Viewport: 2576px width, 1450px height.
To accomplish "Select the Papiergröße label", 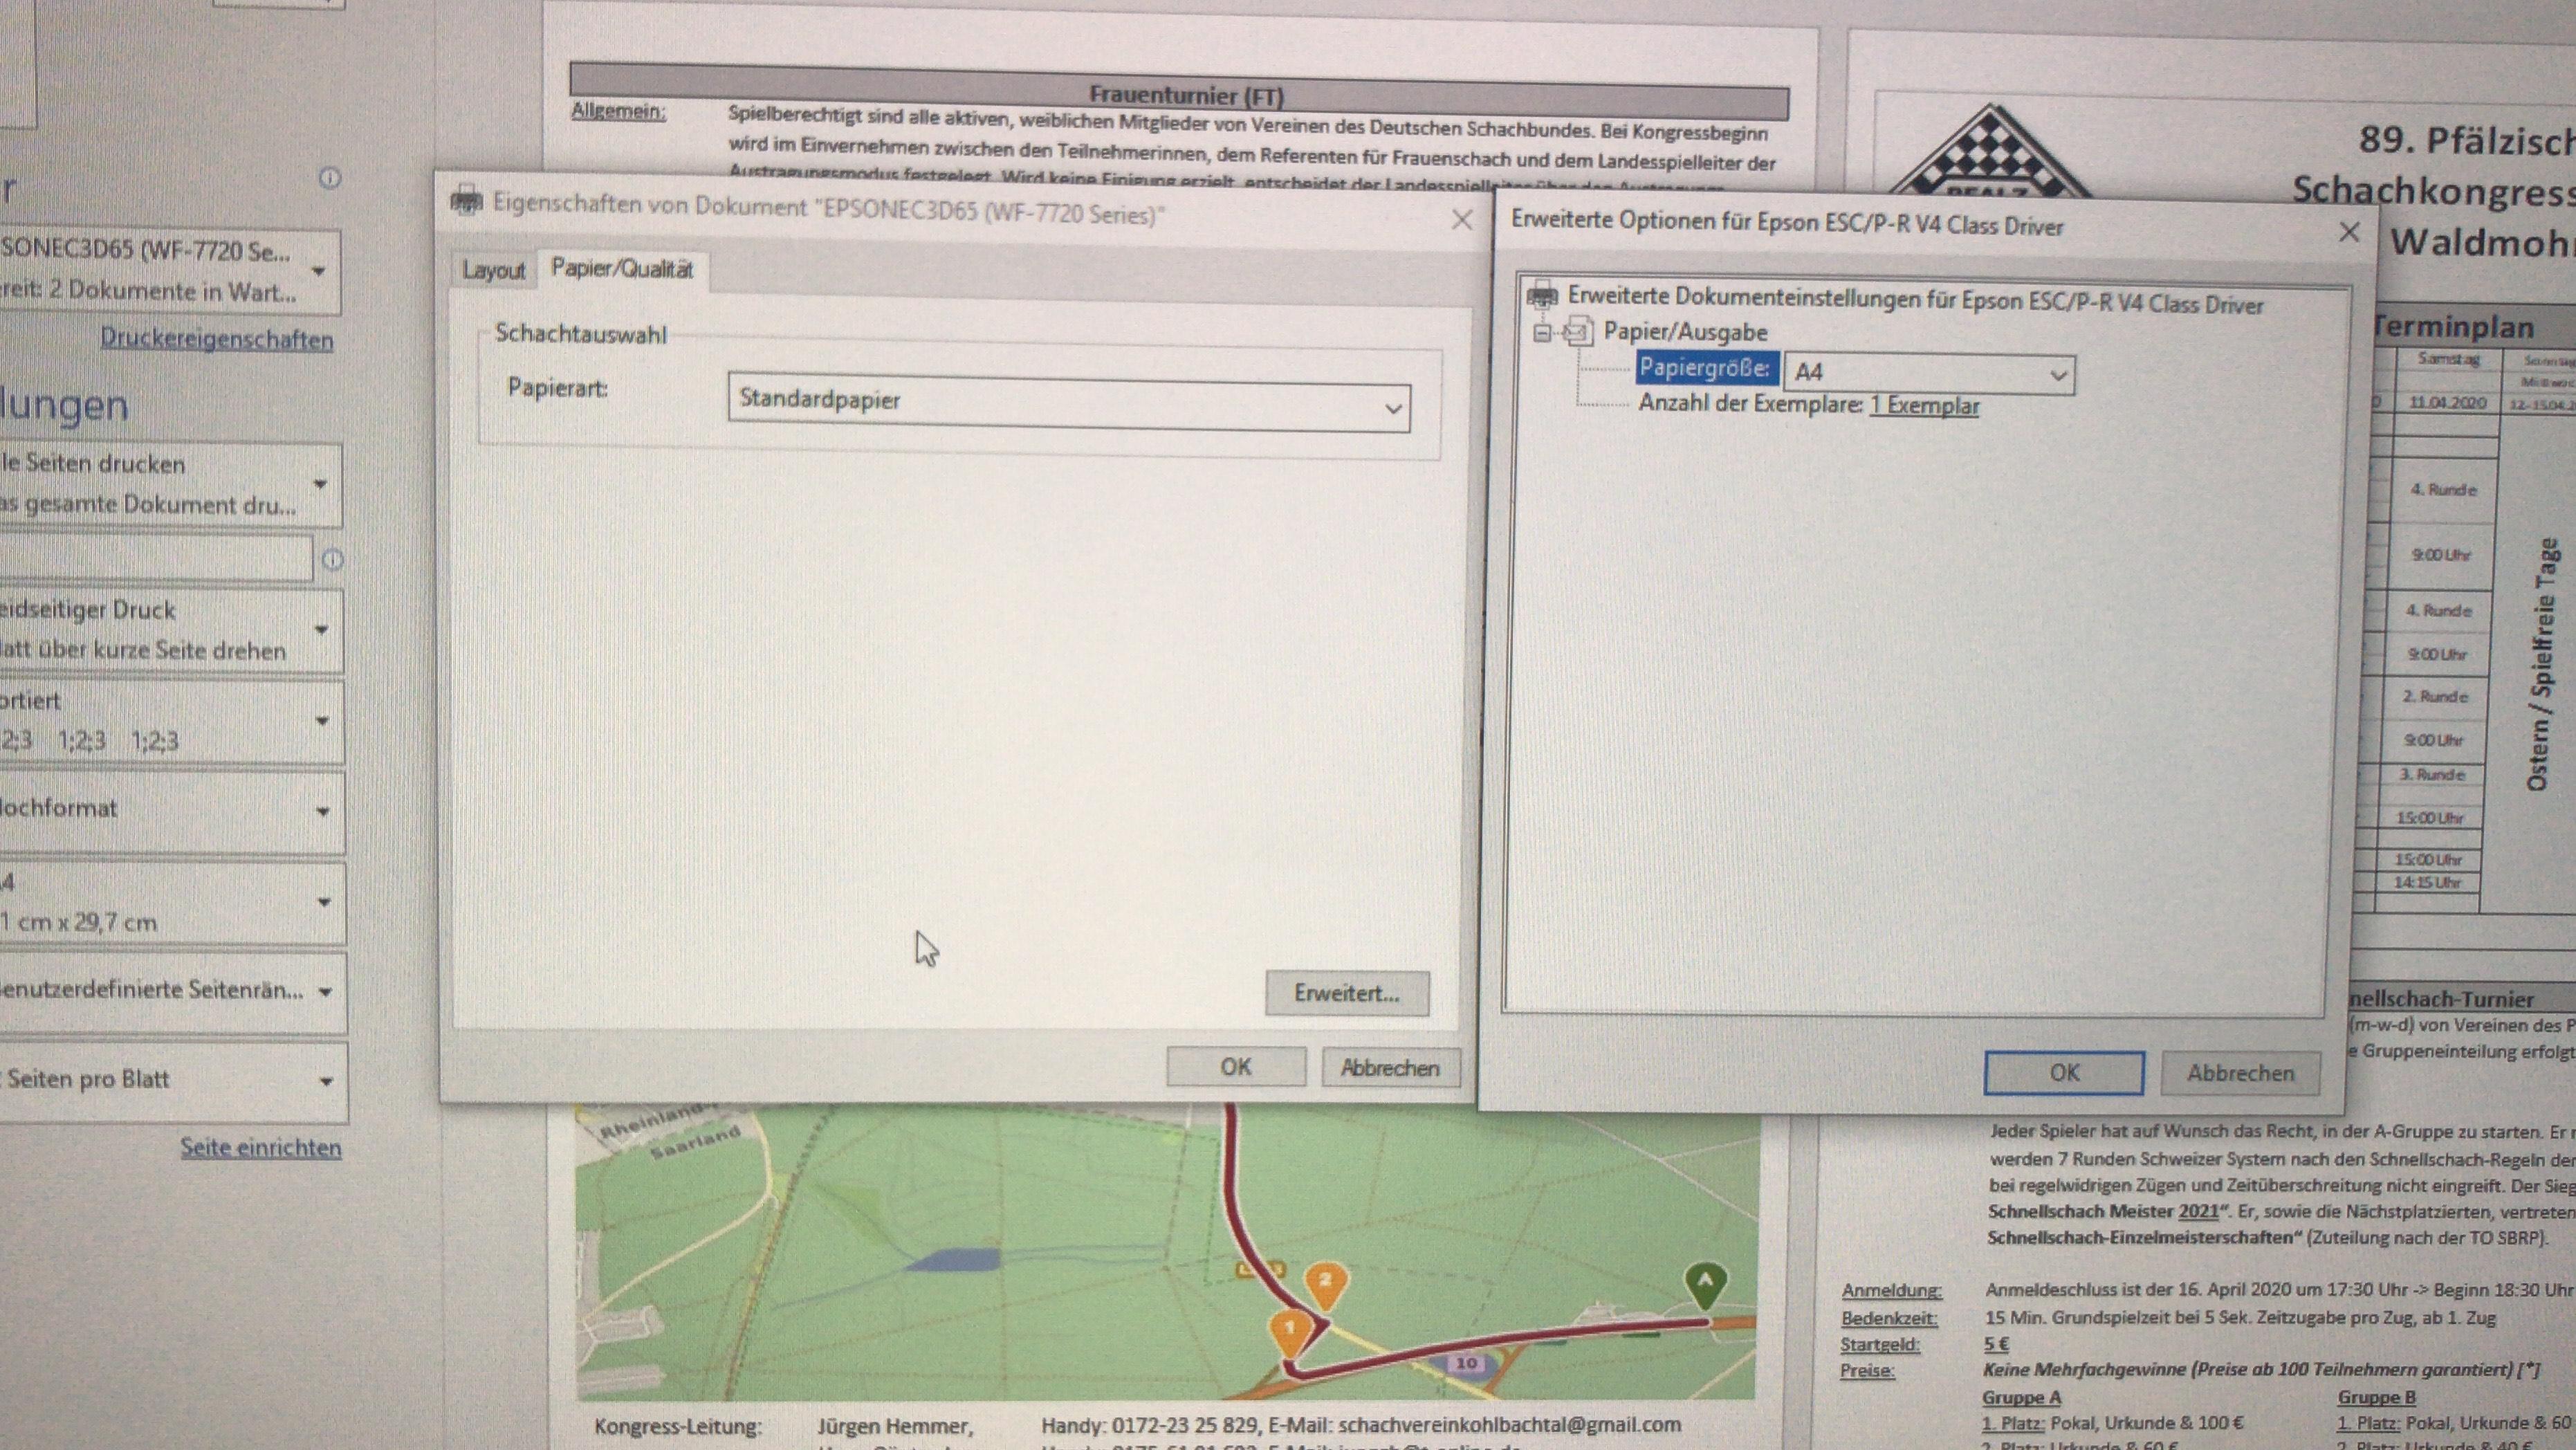I will 1707,368.
